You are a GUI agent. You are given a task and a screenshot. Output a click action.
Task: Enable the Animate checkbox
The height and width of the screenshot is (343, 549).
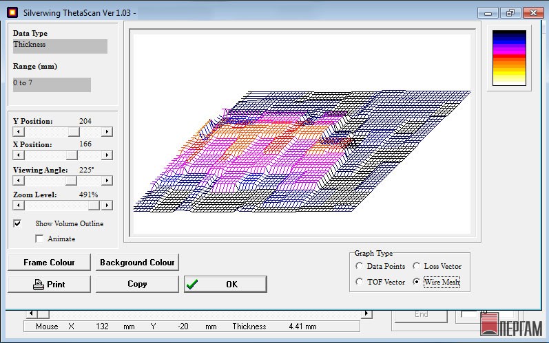(x=39, y=239)
